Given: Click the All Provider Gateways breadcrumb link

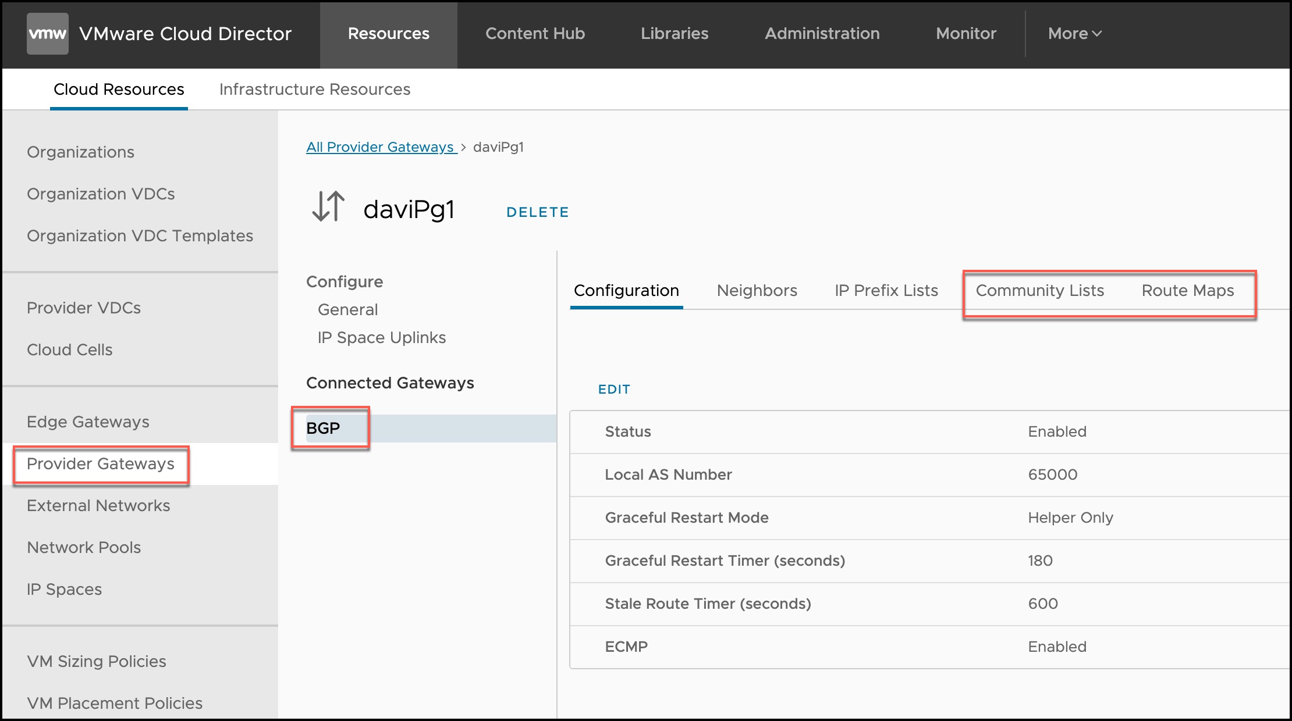Looking at the screenshot, I should point(381,147).
